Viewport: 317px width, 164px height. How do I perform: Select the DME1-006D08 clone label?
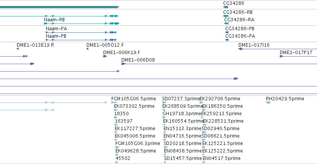[138, 60]
